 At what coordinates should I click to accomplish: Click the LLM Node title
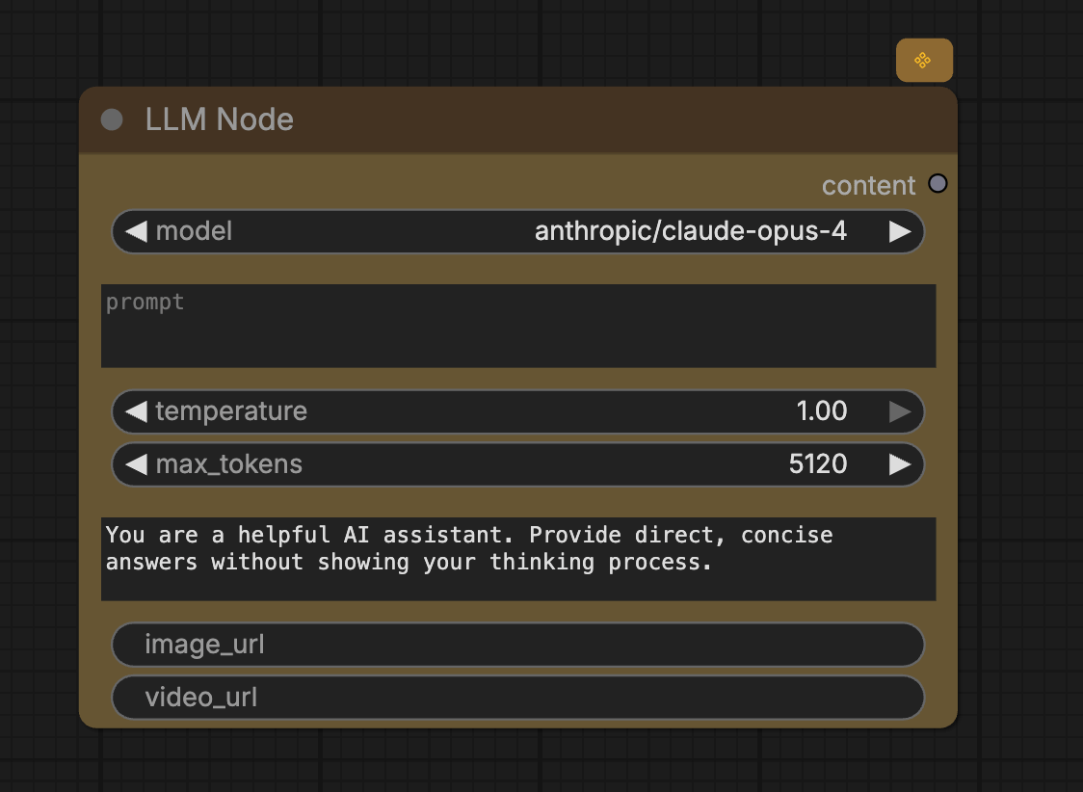pyautogui.click(x=219, y=119)
